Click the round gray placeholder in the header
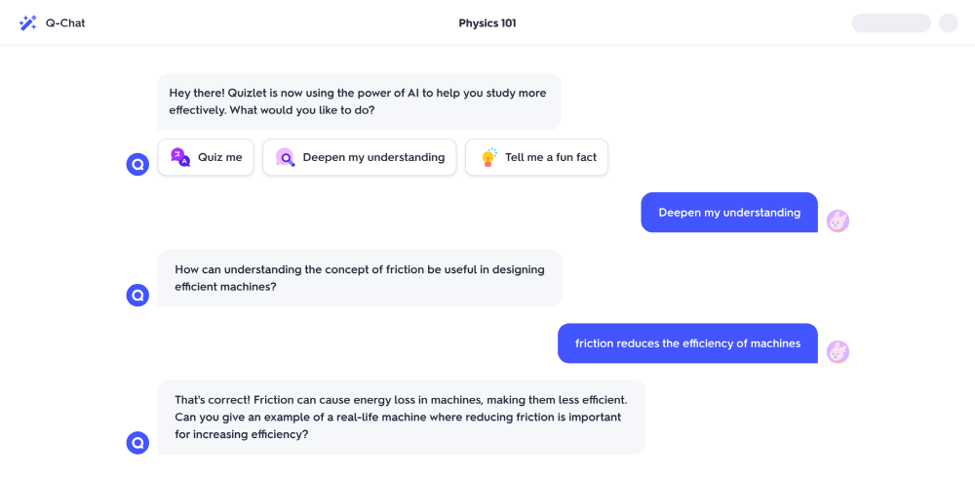The width and height of the screenshot is (975, 481). coord(948,22)
